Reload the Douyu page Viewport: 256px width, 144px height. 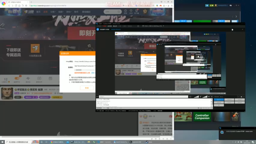tap(16, 5)
